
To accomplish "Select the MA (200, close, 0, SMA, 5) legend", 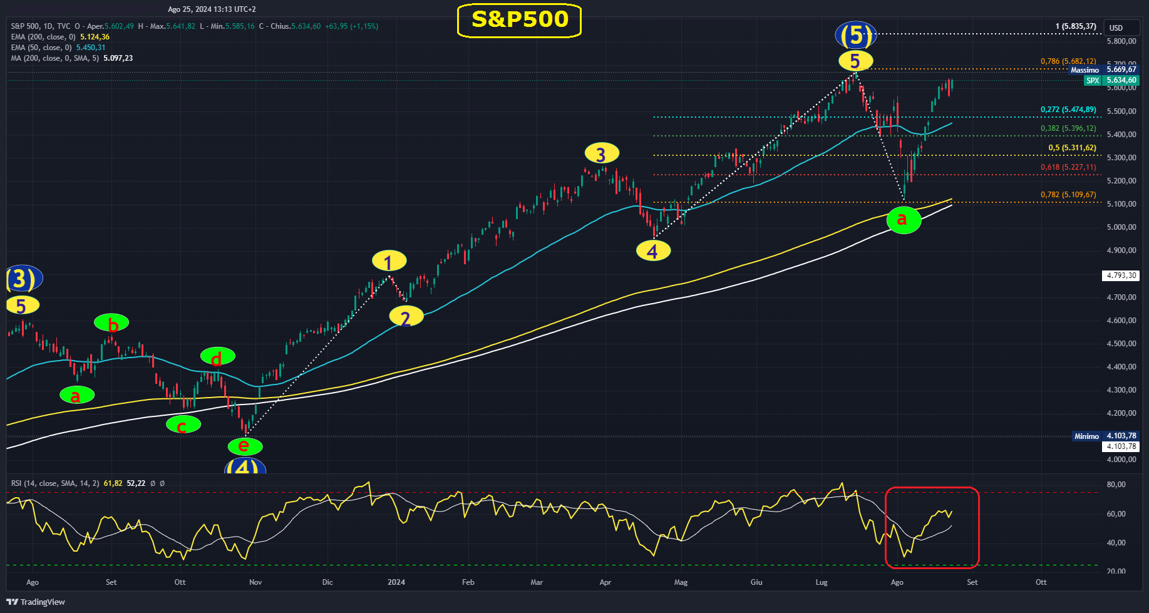I will 55,58.
